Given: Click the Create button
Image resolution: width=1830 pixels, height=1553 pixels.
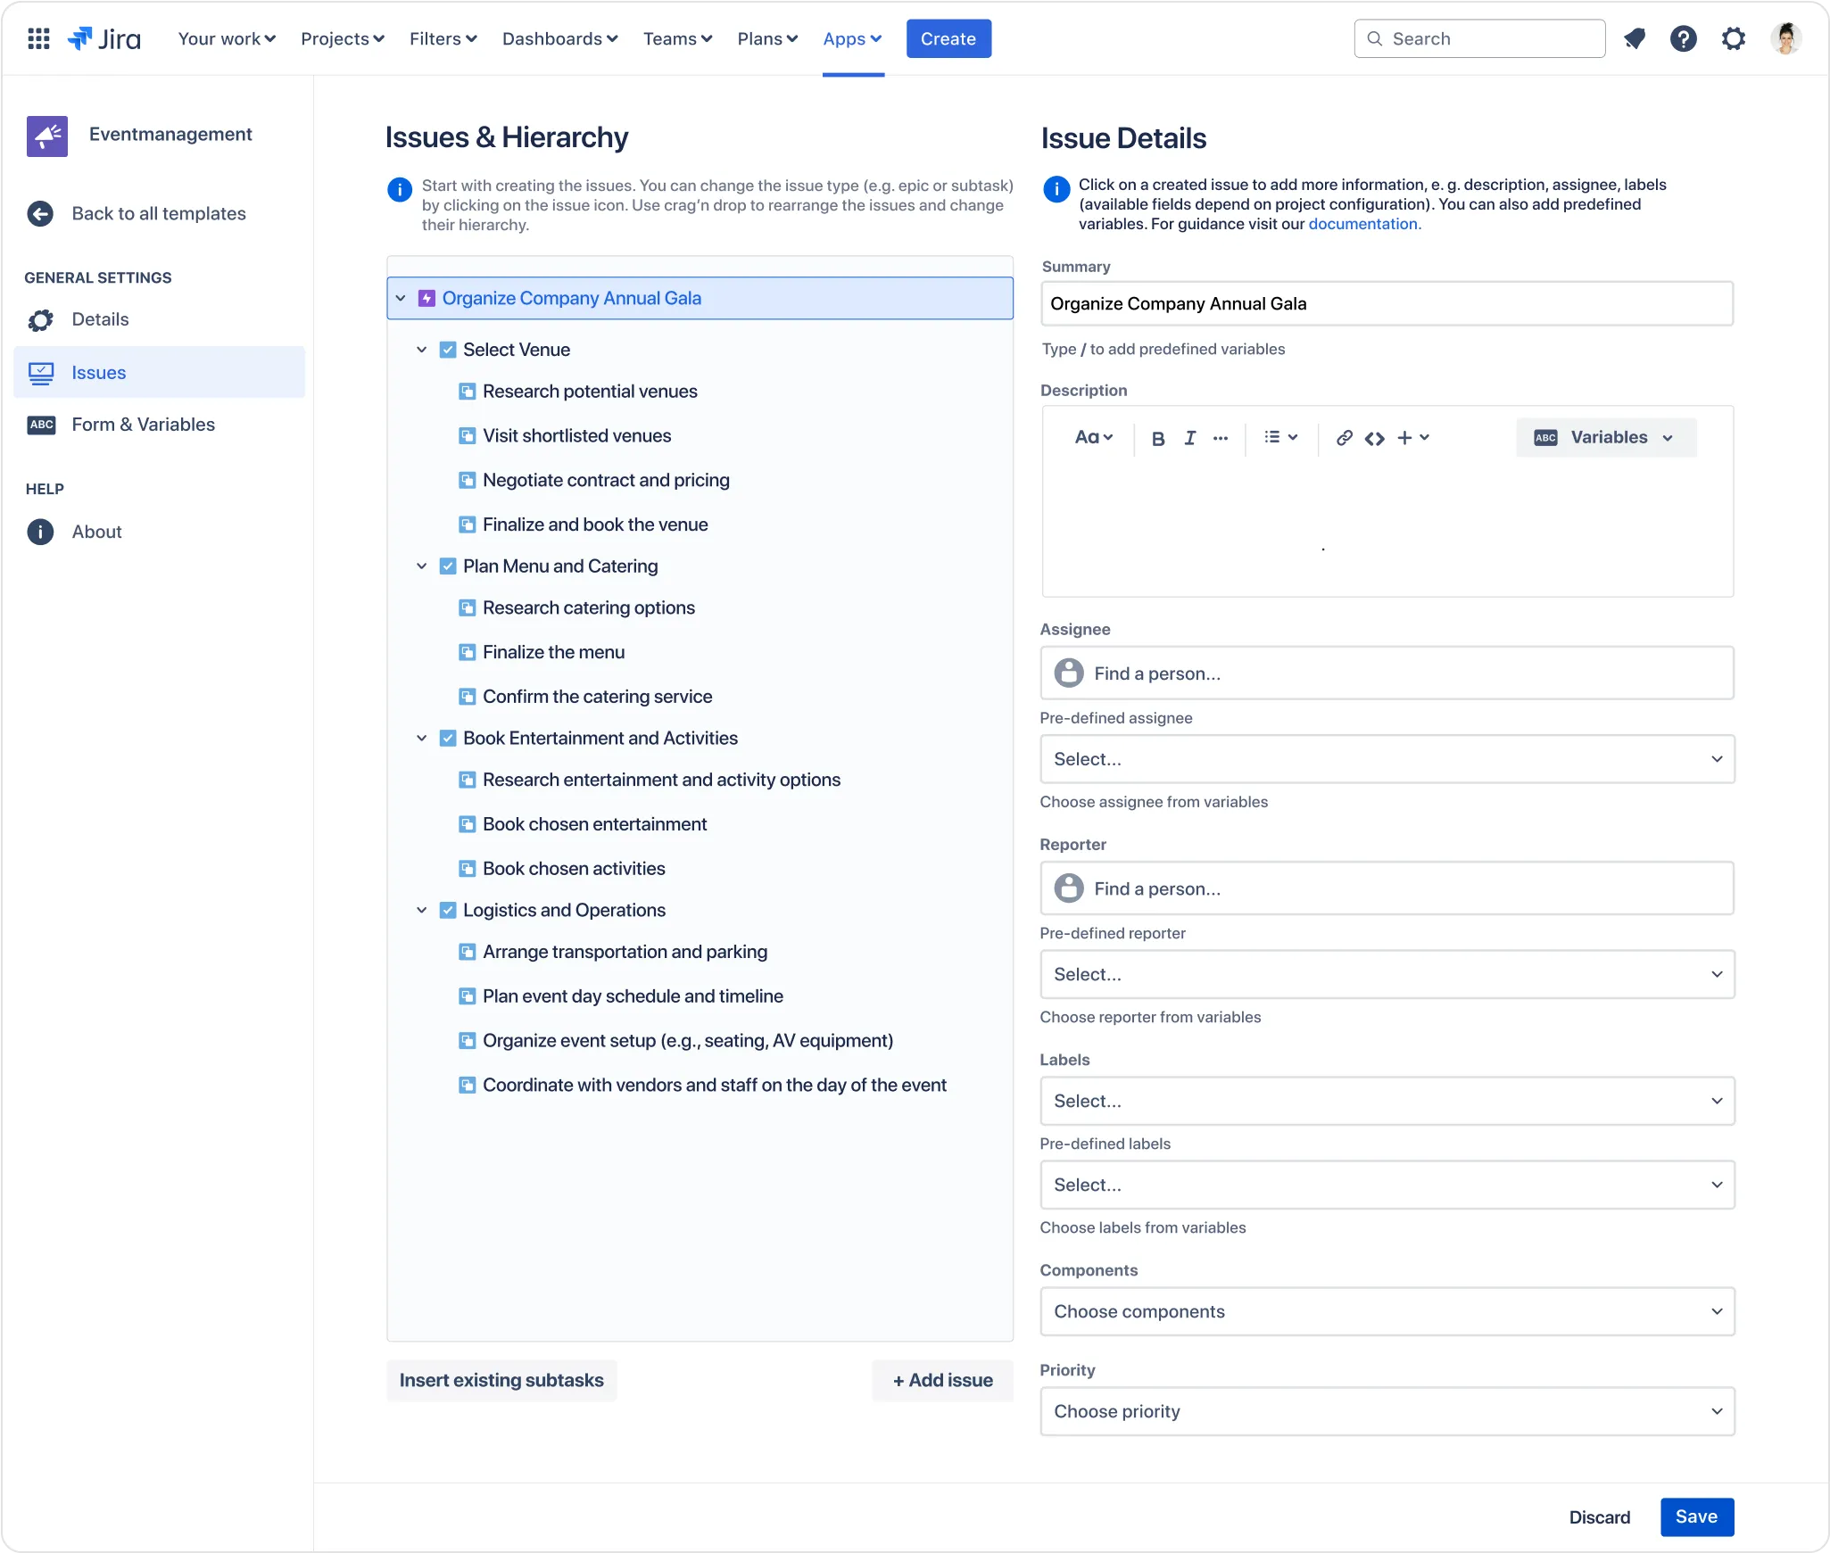Looking at the screenshot, I should (948, 38).
